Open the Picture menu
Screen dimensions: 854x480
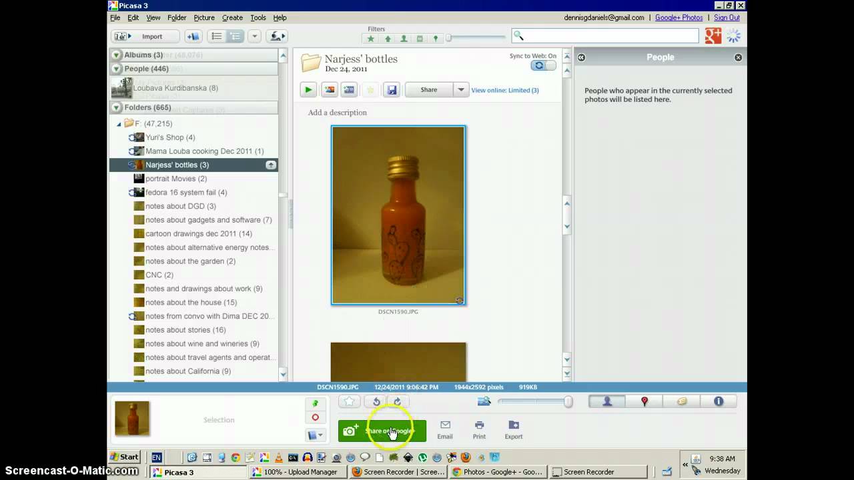pos(204,18)
